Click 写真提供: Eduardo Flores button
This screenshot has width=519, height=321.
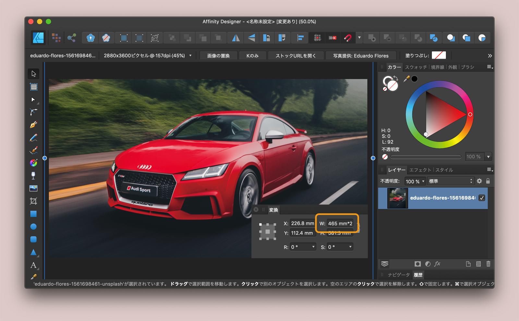click(x=361, y=56)
